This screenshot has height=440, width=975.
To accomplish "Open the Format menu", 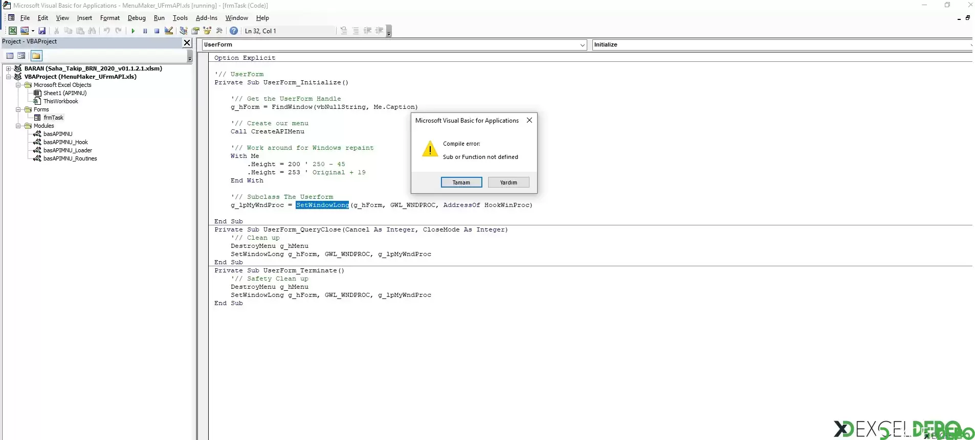I will coord(110,18).
